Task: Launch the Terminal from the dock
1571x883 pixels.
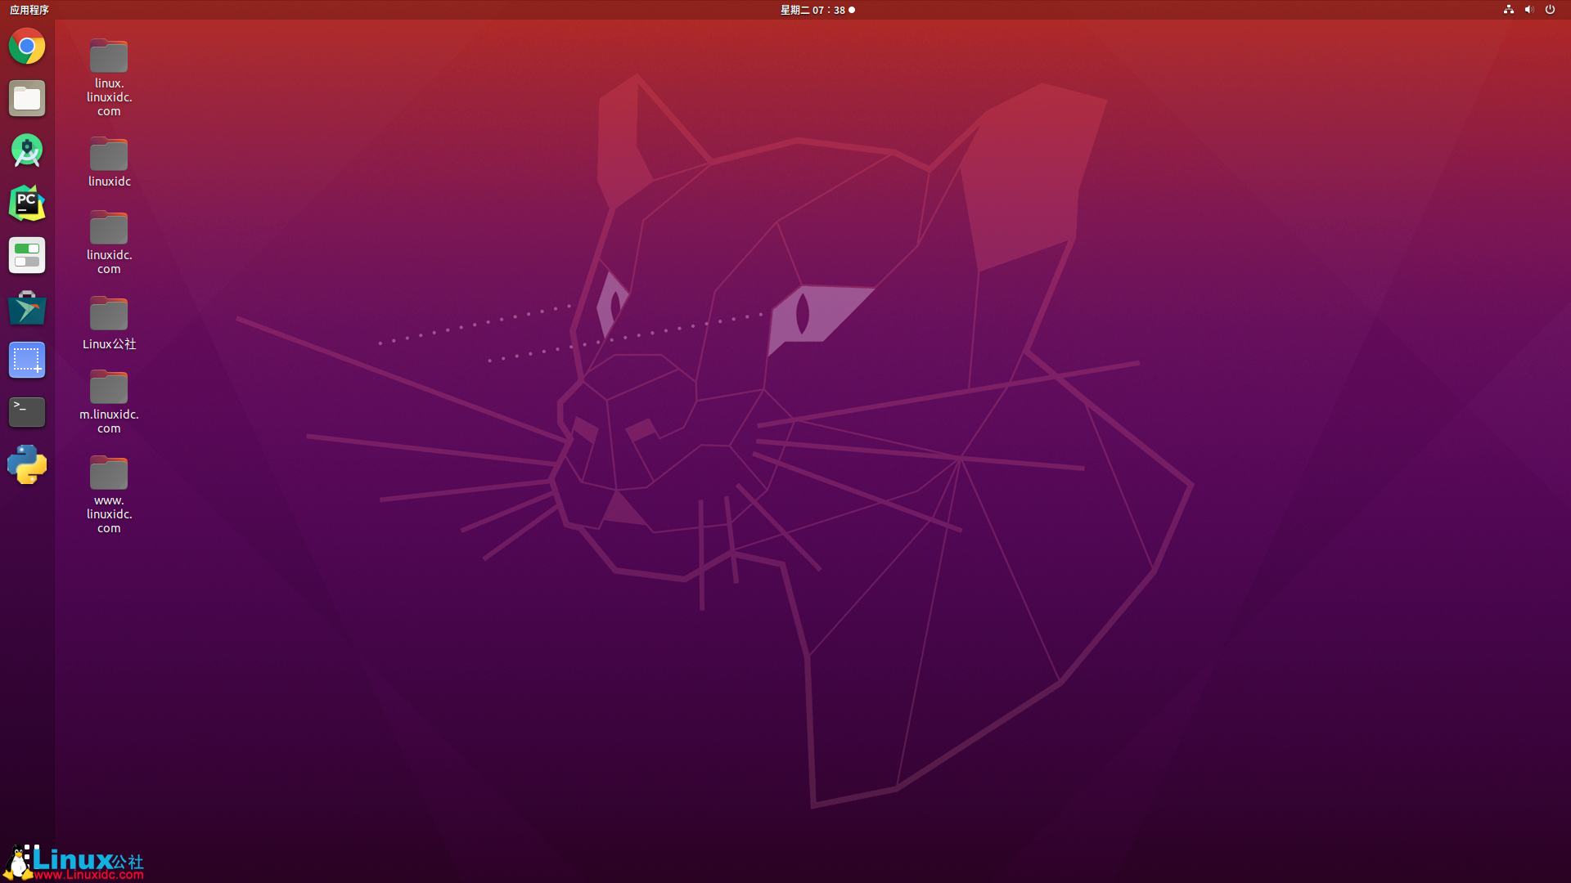Action: point(27,413)
